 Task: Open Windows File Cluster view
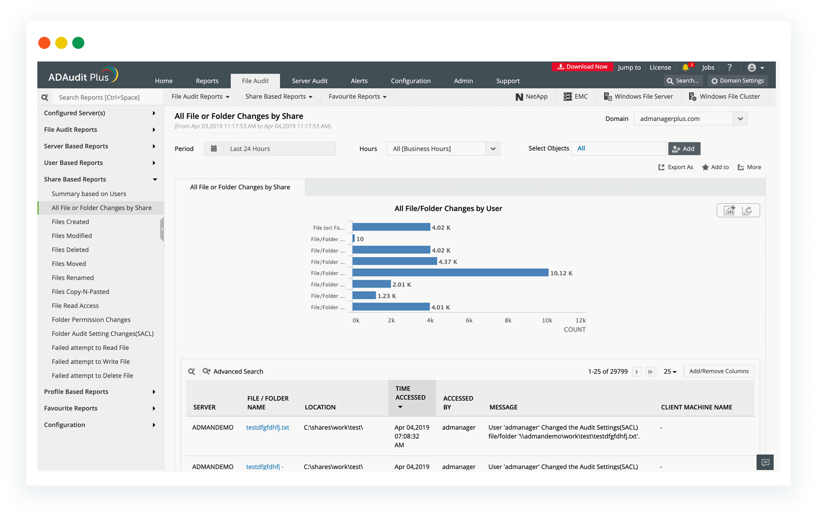click(724, 97)
